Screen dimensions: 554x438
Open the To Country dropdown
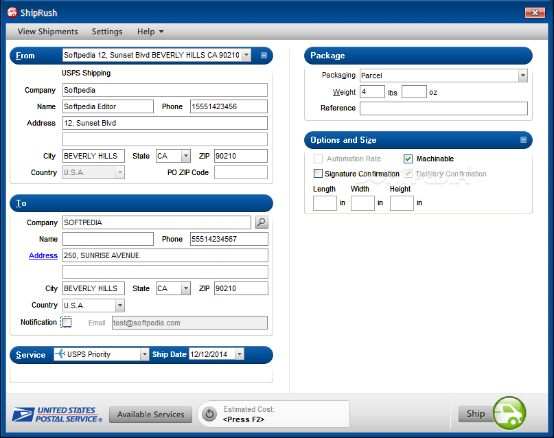tap(120, 306)
